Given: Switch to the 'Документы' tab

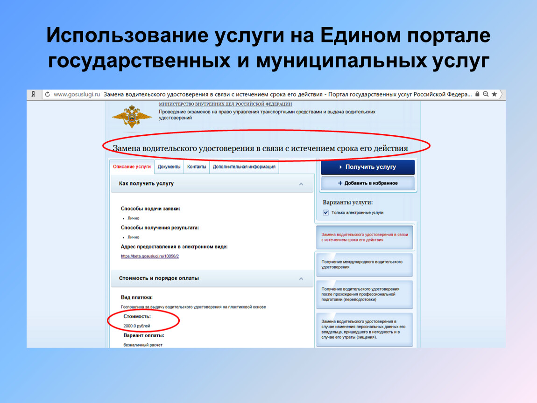Looking at the screenshot, I should pyautogui.click(x=169, y=167).
